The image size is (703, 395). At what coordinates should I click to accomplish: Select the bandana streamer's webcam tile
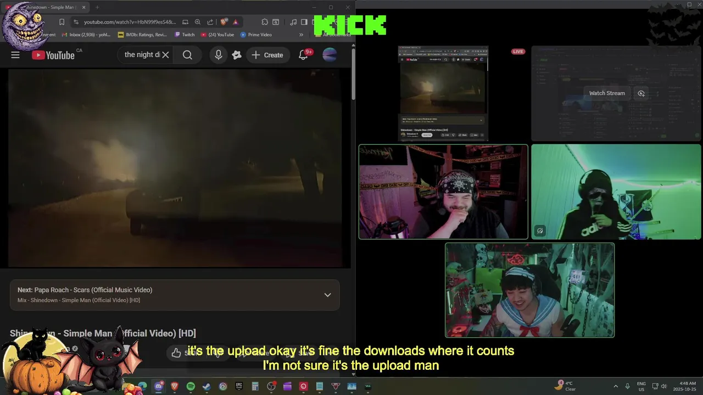tap(443, 192)
